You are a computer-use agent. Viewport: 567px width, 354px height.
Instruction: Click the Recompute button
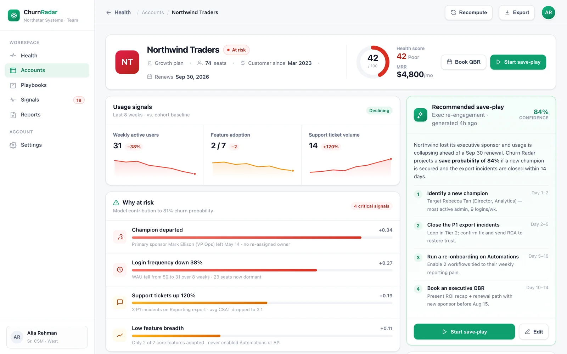click(x=468, y=12)
